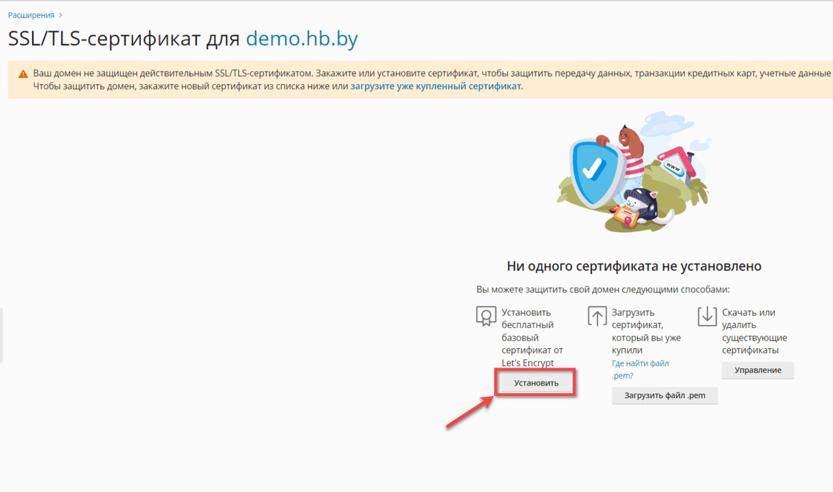Click the description 'Скачать или удалить существующие сертификаты'

(755, 331)
